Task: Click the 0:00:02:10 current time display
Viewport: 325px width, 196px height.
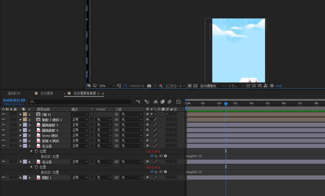Action: tap(14, 100)
